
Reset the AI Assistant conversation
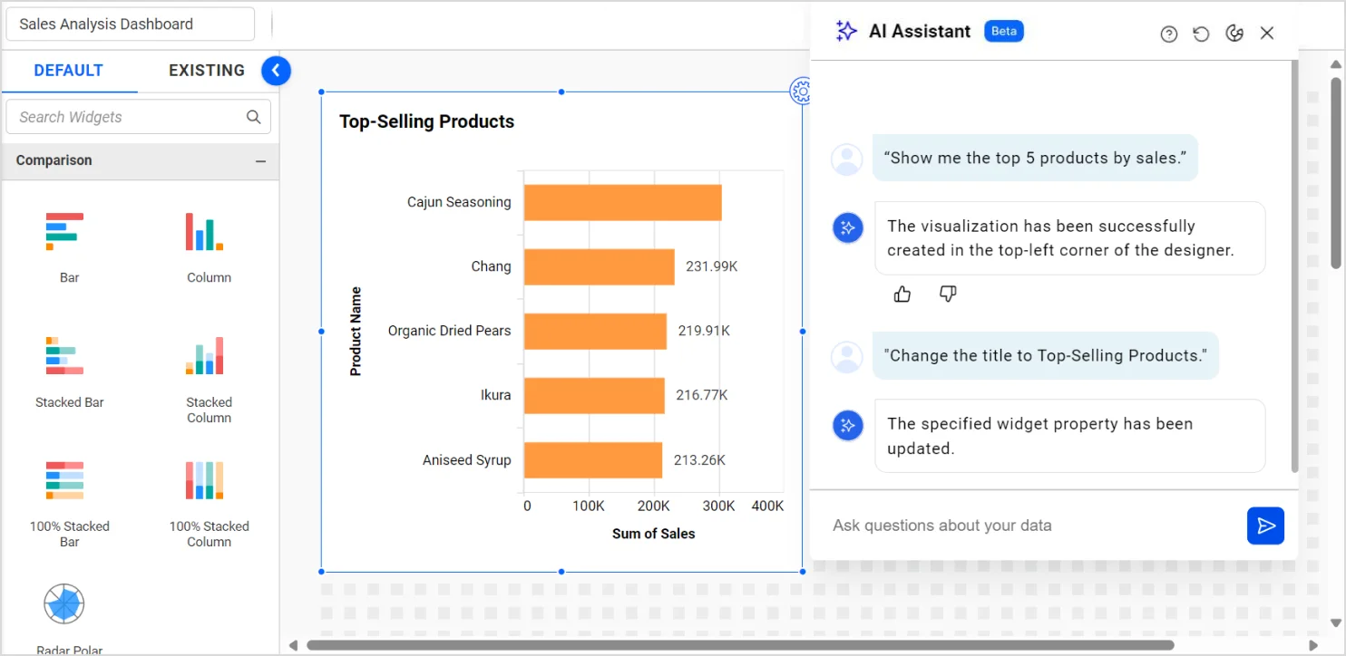(x=1201, y=34)
